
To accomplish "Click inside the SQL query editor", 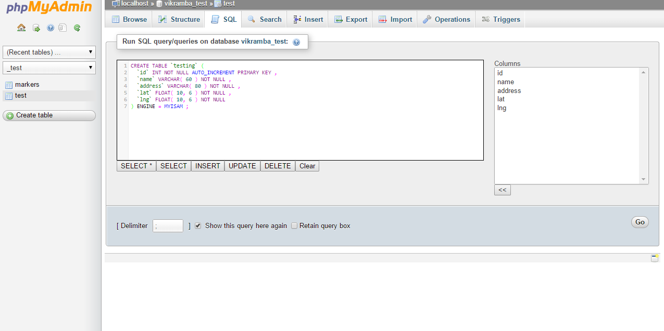I will pyautogui.click(x=300, y=110).
